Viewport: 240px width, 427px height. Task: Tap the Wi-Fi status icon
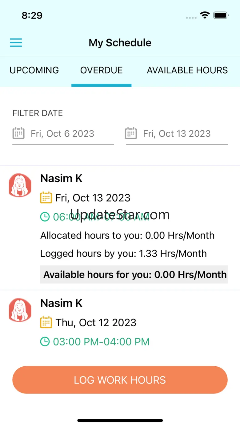click(205, 15)
